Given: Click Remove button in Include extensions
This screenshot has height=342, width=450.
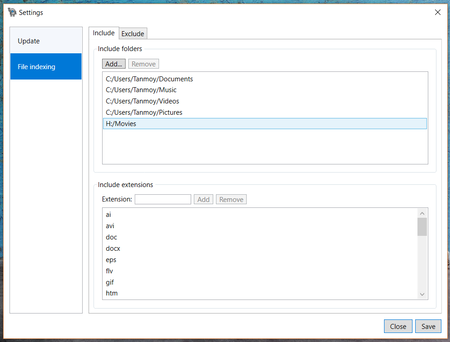Looking at the screenshot, I should click(231, 199).
